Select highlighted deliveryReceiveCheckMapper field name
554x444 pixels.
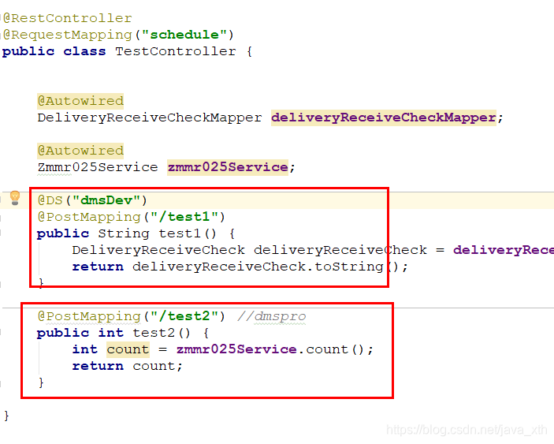click(x=383, y=118)
